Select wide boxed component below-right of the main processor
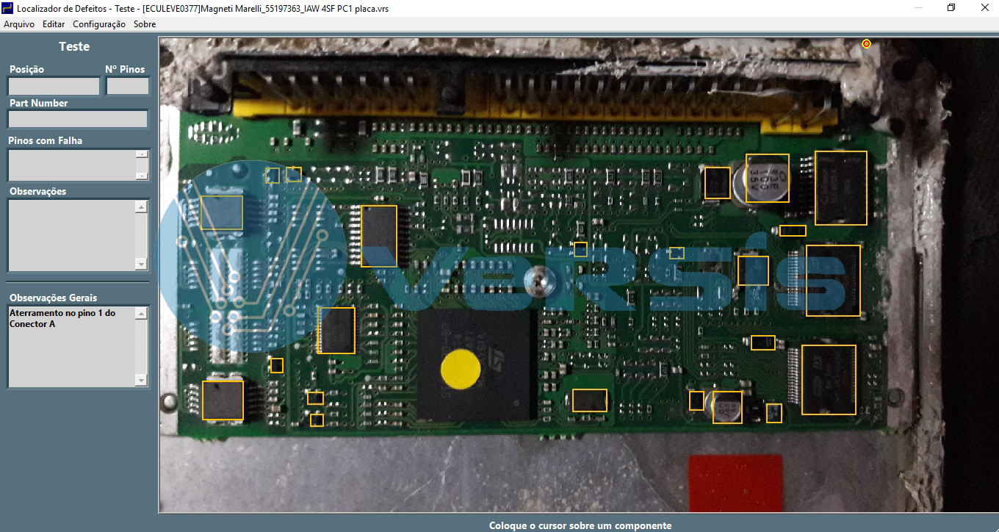The height and width of the screenshot is (532, 999). 590,400
